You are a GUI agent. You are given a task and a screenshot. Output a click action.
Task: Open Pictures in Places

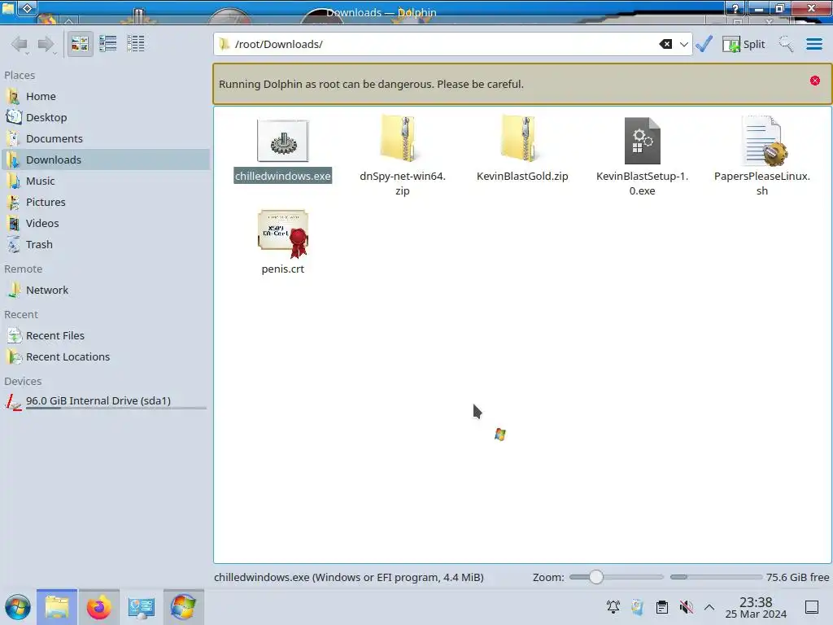click(107, 203)
